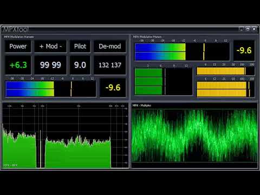The height and width of the screenshot is (195, 260).
Task: Click the Pilot label box
Action: [80, 47]
